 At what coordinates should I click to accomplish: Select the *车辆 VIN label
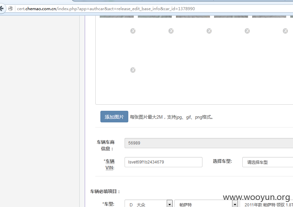[109, 165]
